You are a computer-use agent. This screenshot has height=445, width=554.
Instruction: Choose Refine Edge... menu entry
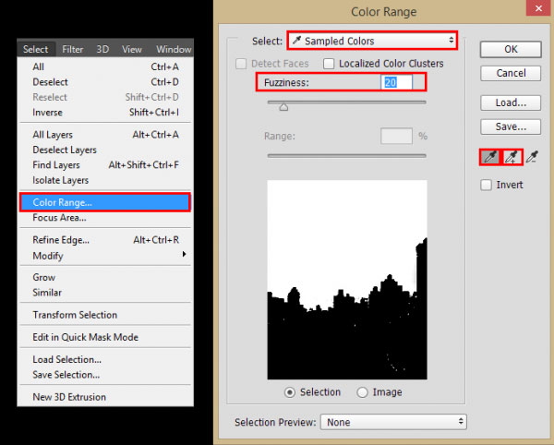[x=105, y=240]
